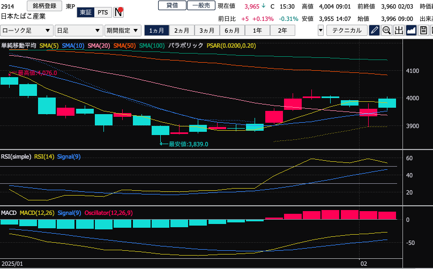Click the pencil drawing tool icon
The image size is (433, 269).
[x=374, y=31]
